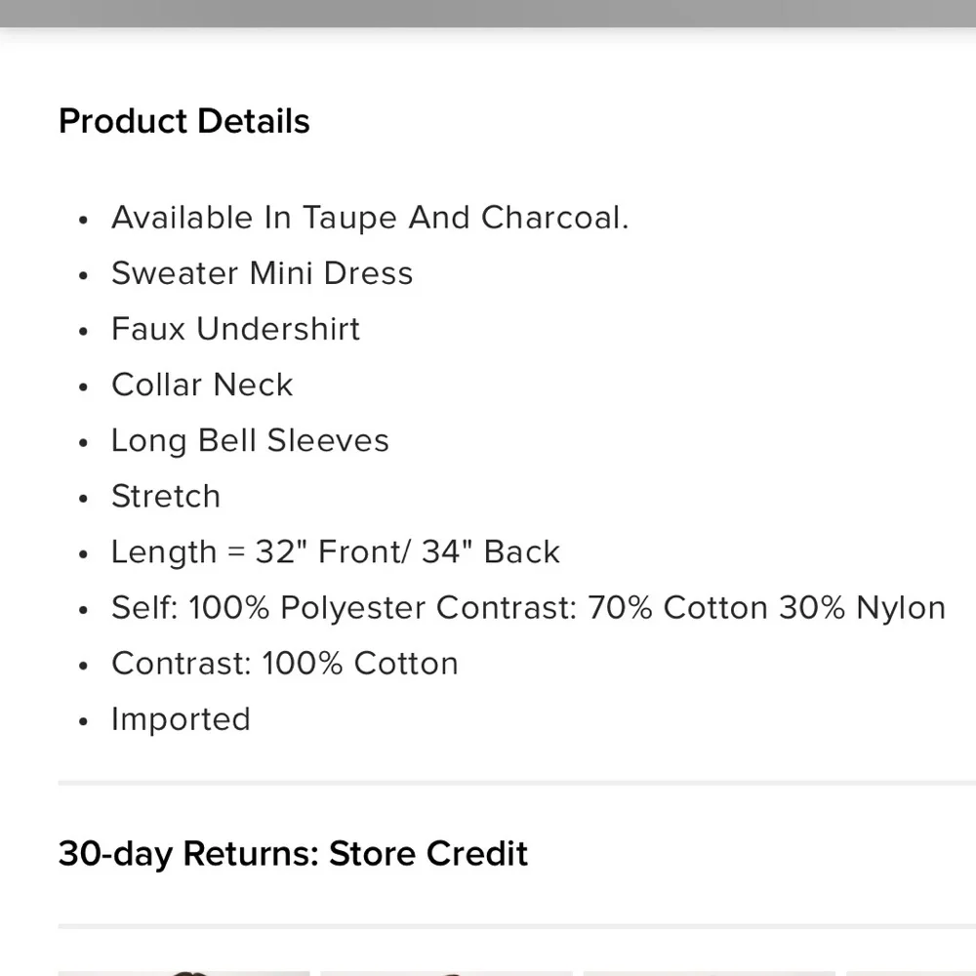The height and width of the screenshot is (976, 976).
Task: Select the Sweater Mini Dress bullet text
Action: pyautogui.click(x=262, y=273)
